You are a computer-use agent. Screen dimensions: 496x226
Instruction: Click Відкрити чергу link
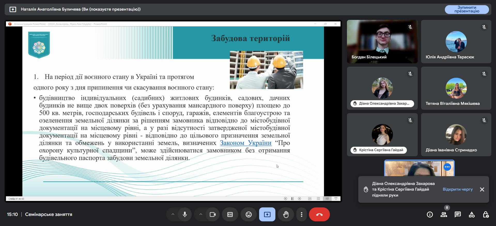tap(458, 189)
